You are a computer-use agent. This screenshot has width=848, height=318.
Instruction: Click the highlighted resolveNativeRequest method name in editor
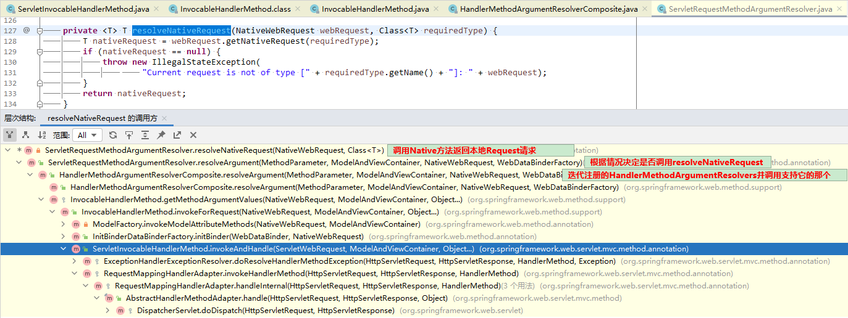coord(182,31)
